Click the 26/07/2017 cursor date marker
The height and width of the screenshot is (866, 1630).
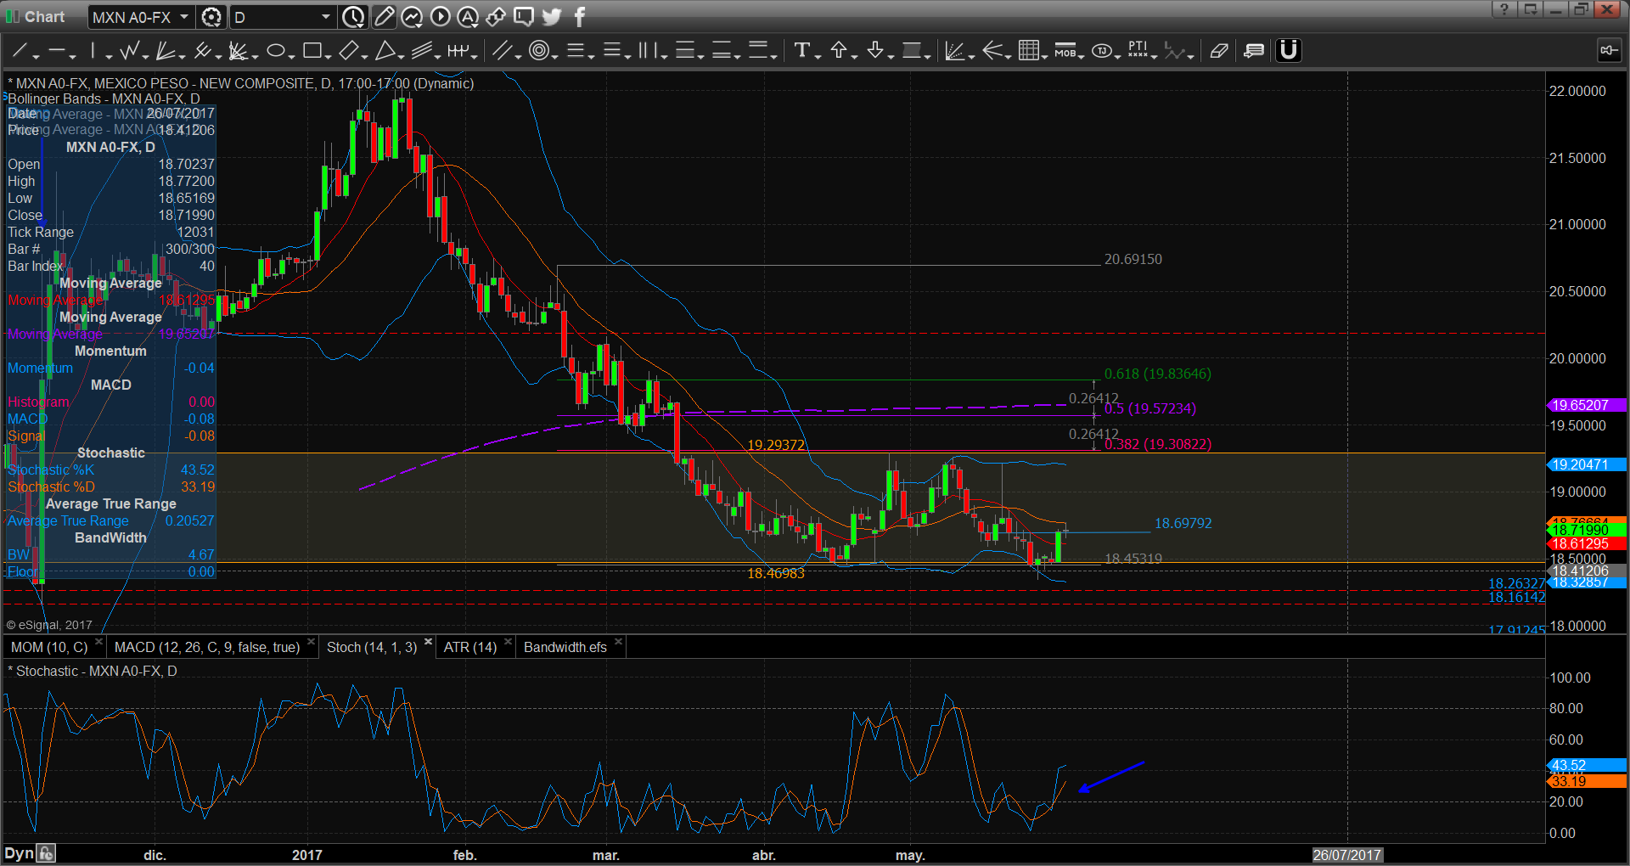1347,855
